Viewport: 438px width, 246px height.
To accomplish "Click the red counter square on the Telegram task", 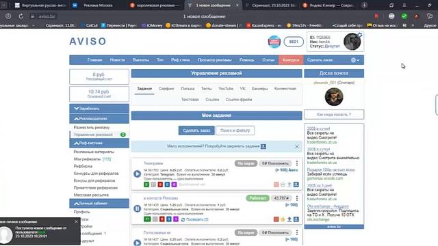I will tap(160, 184).
